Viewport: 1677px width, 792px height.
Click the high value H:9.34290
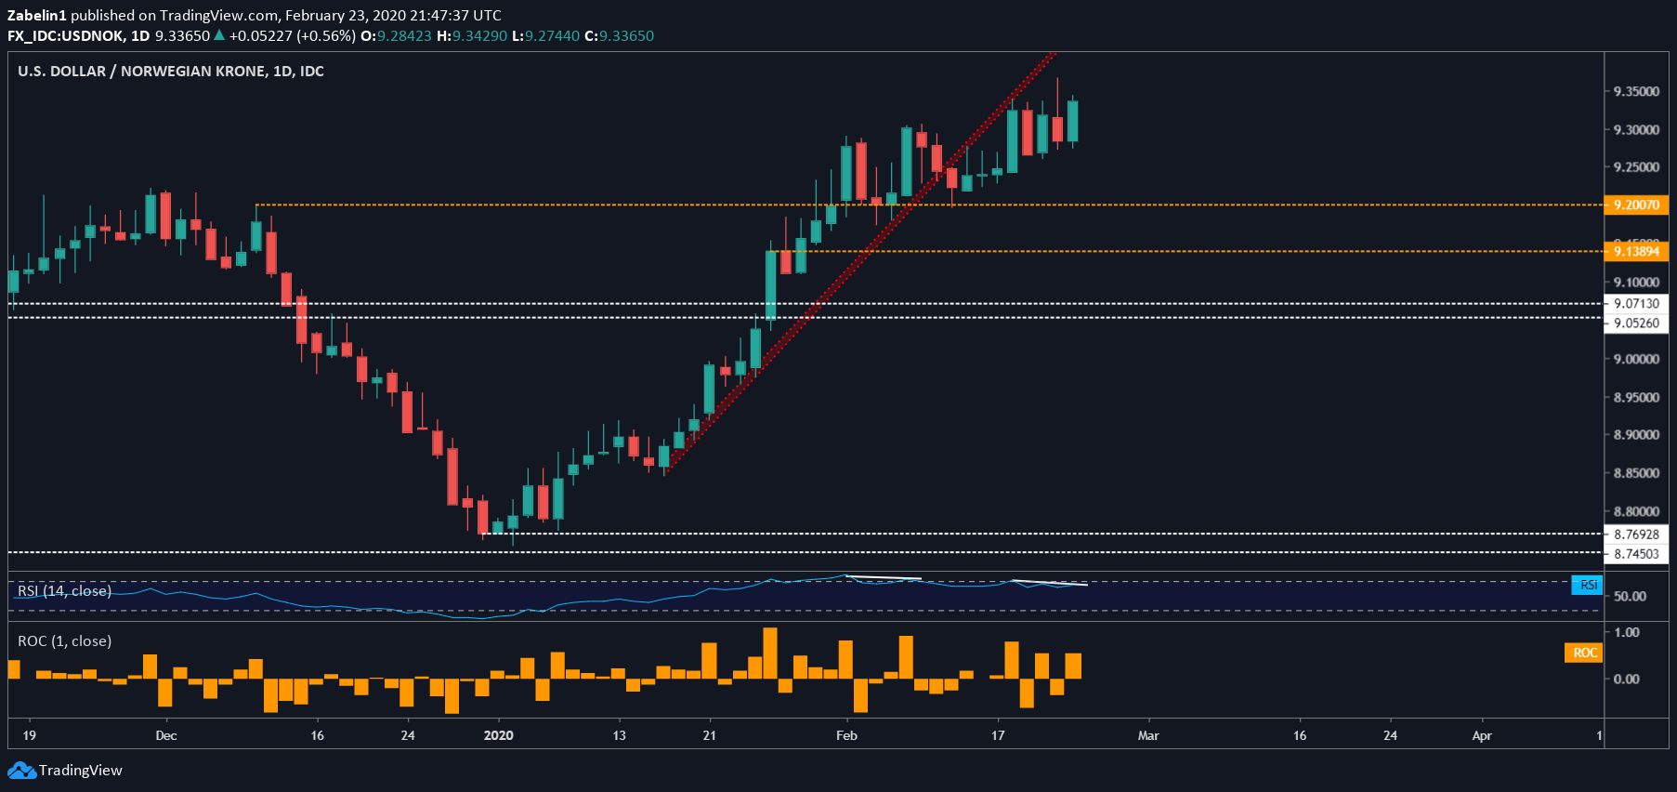coord(472,36)
